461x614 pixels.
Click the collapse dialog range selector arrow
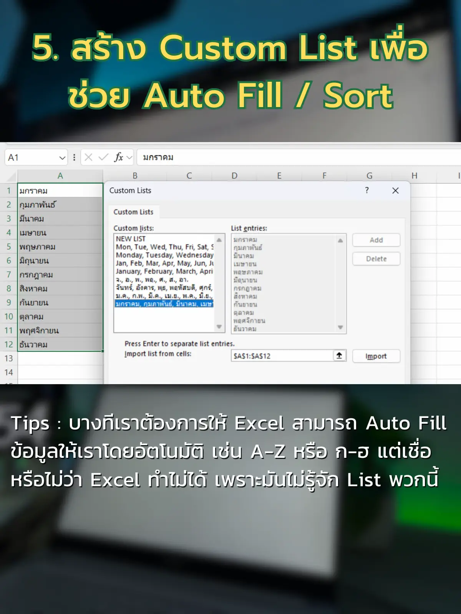[x=339, y=356]
